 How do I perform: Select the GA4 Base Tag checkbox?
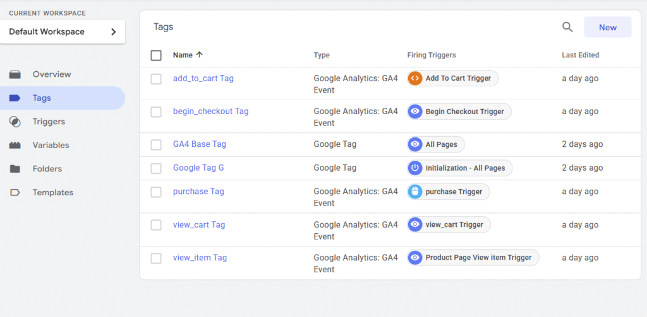pyautogui.click(x=156, y=144)
